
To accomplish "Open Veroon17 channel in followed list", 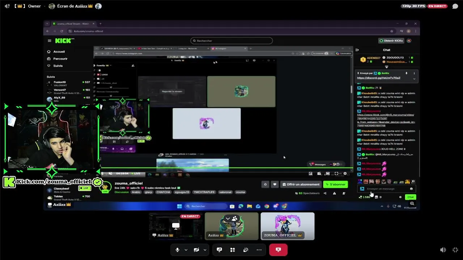I will 69,91.
